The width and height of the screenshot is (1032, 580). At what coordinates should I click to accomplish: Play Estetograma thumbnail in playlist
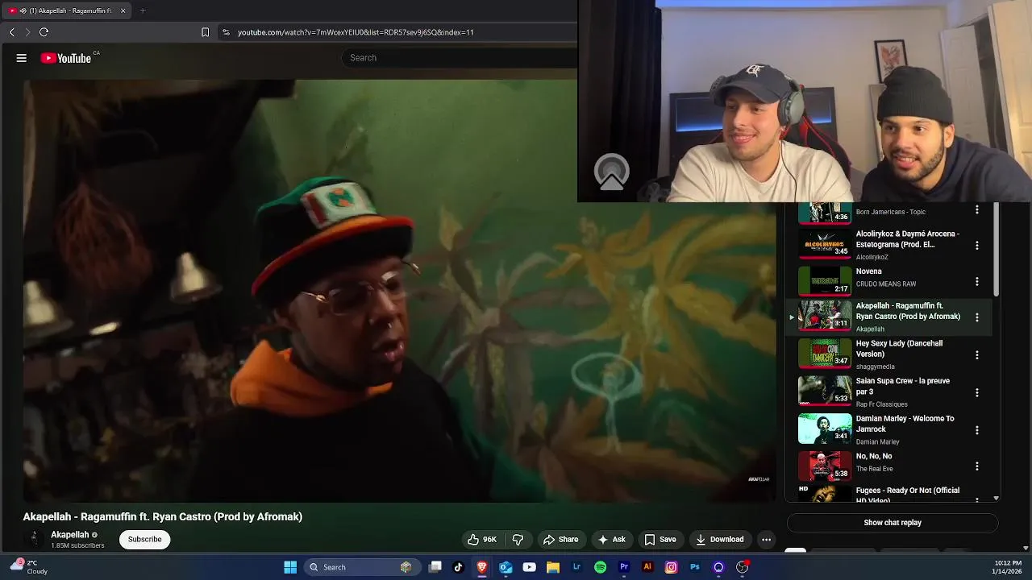(x=825, y=245)
